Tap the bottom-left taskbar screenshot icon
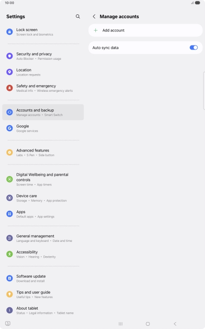Screen dimensions: 205x329 8,323
